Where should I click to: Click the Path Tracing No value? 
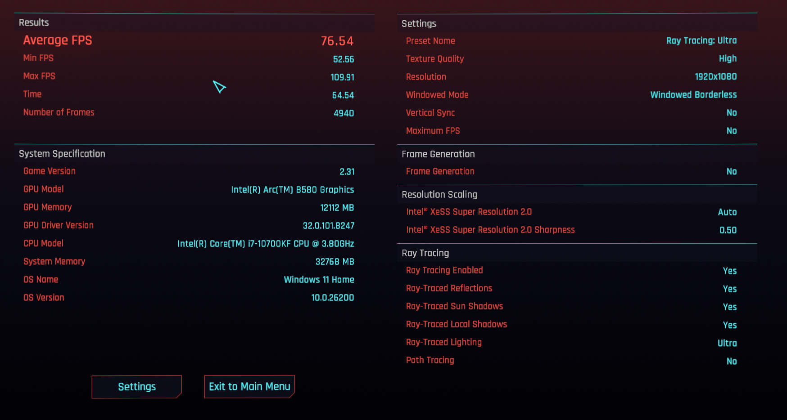point(732,361)
